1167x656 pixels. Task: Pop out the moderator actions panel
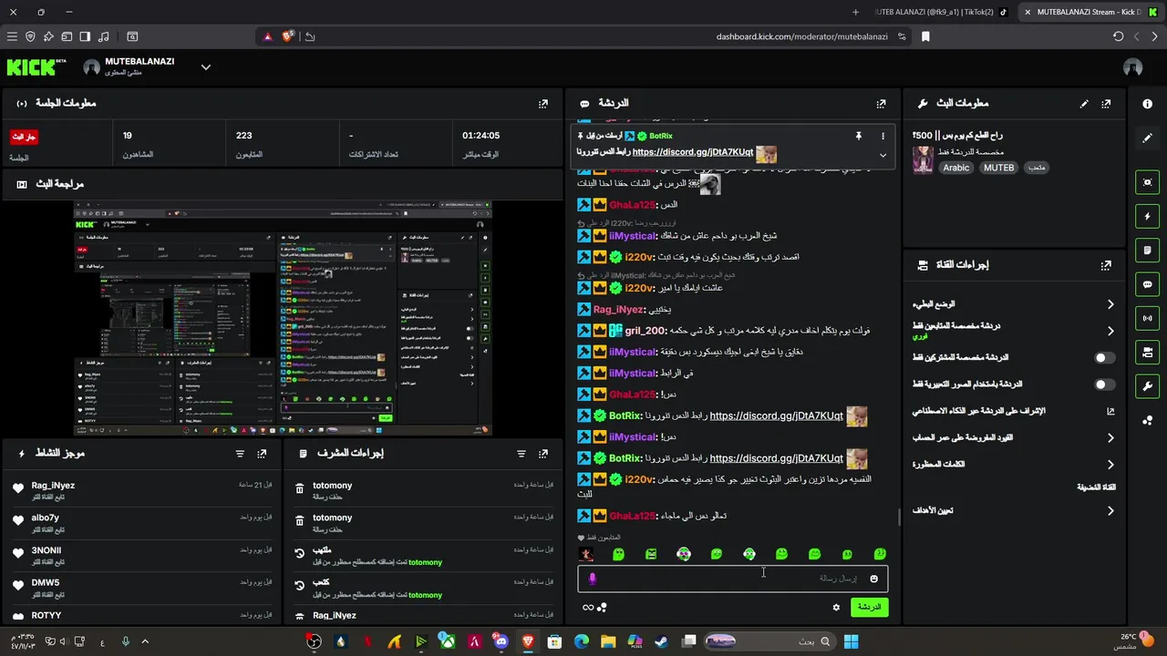pos(543,454)
